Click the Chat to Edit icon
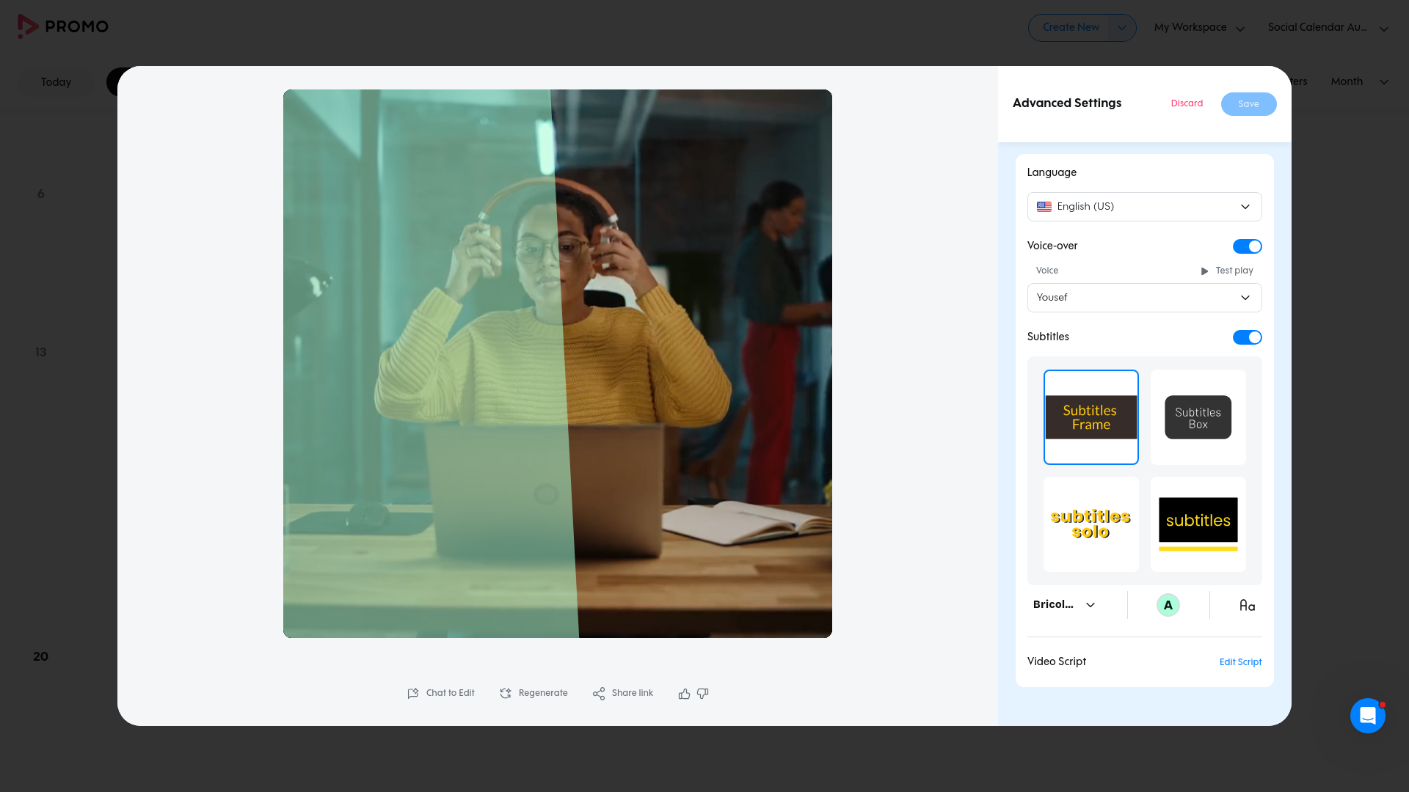 [x=413, y=694]
